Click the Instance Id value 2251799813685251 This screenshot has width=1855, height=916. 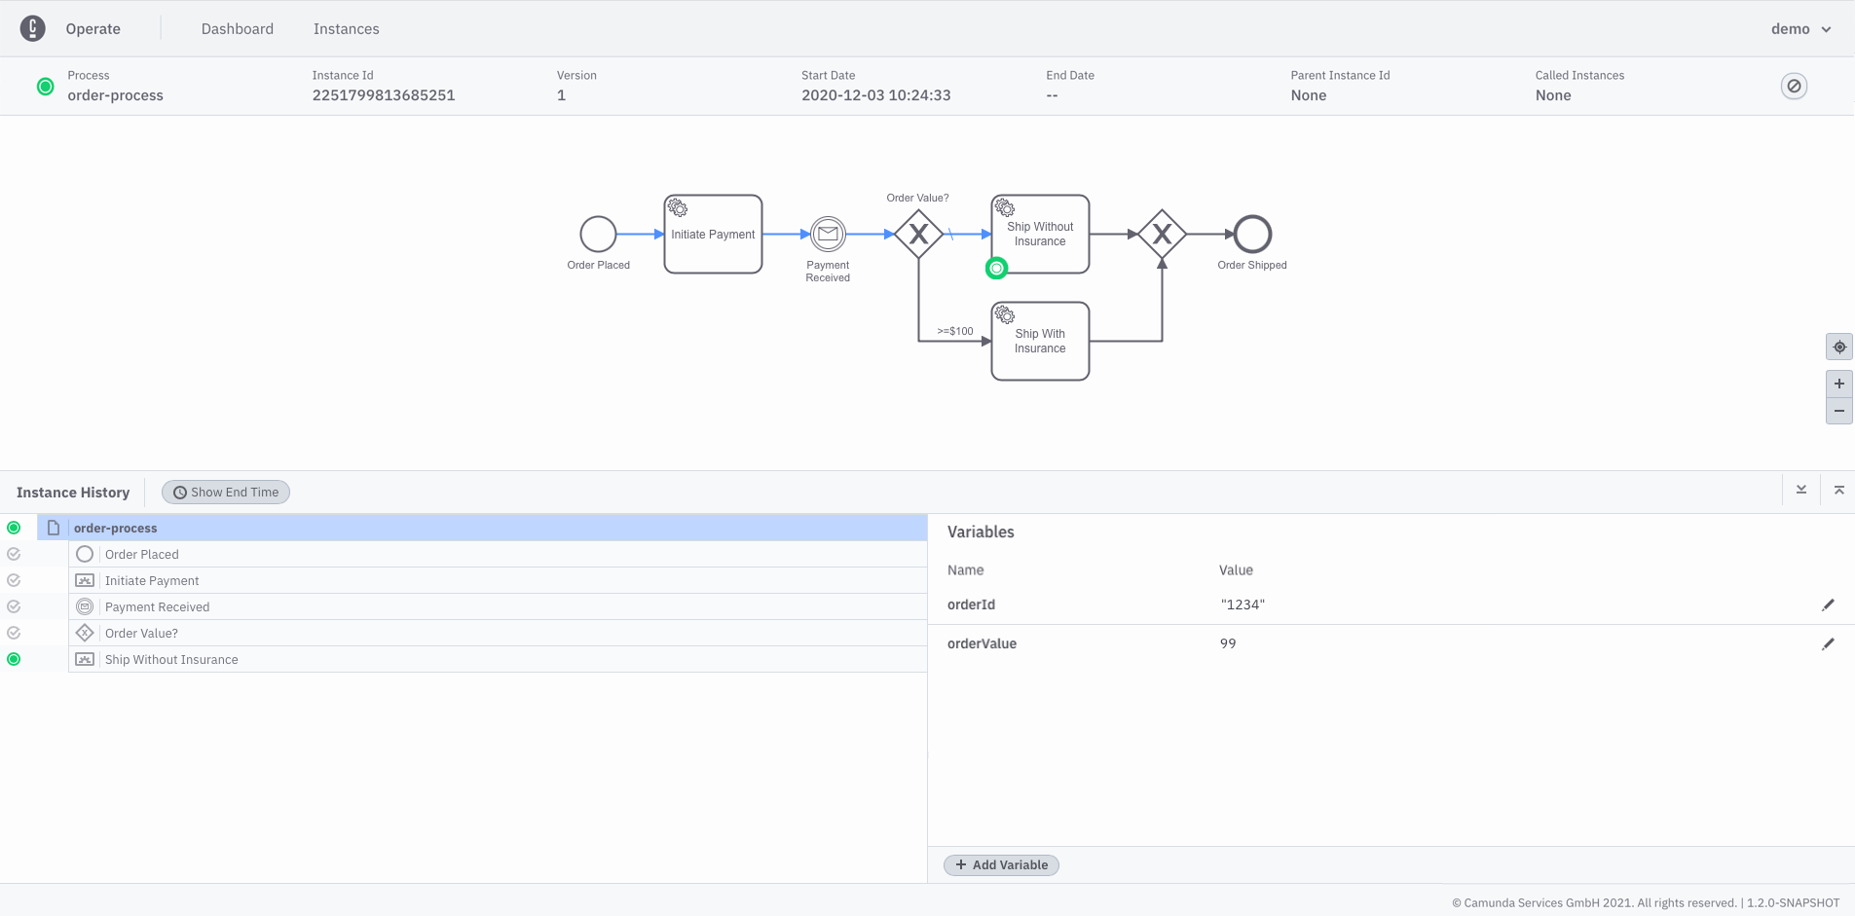pos(383,95)
